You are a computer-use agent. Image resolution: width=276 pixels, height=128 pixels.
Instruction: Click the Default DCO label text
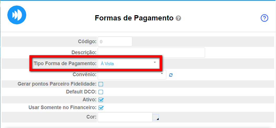pyautogui.click(x=81, y=92)
